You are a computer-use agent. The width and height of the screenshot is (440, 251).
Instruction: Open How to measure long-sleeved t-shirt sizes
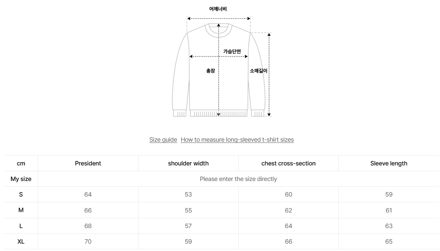237,140
